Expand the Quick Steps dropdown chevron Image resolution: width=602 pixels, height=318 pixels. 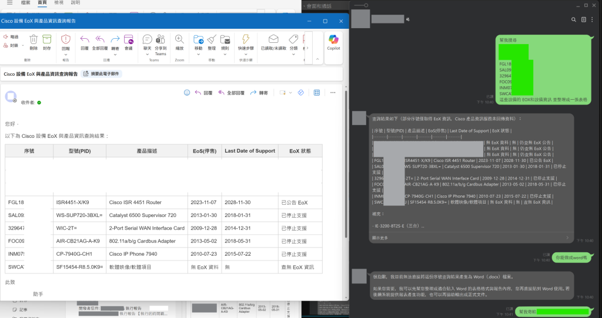[246, 55]
